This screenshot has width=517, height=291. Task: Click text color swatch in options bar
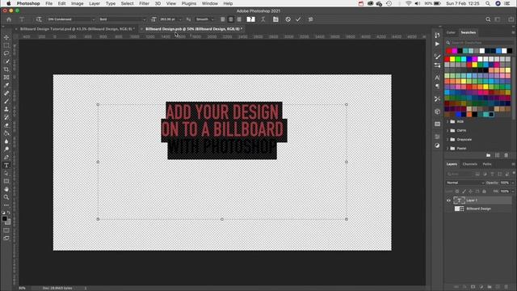[x=251, y=19]
